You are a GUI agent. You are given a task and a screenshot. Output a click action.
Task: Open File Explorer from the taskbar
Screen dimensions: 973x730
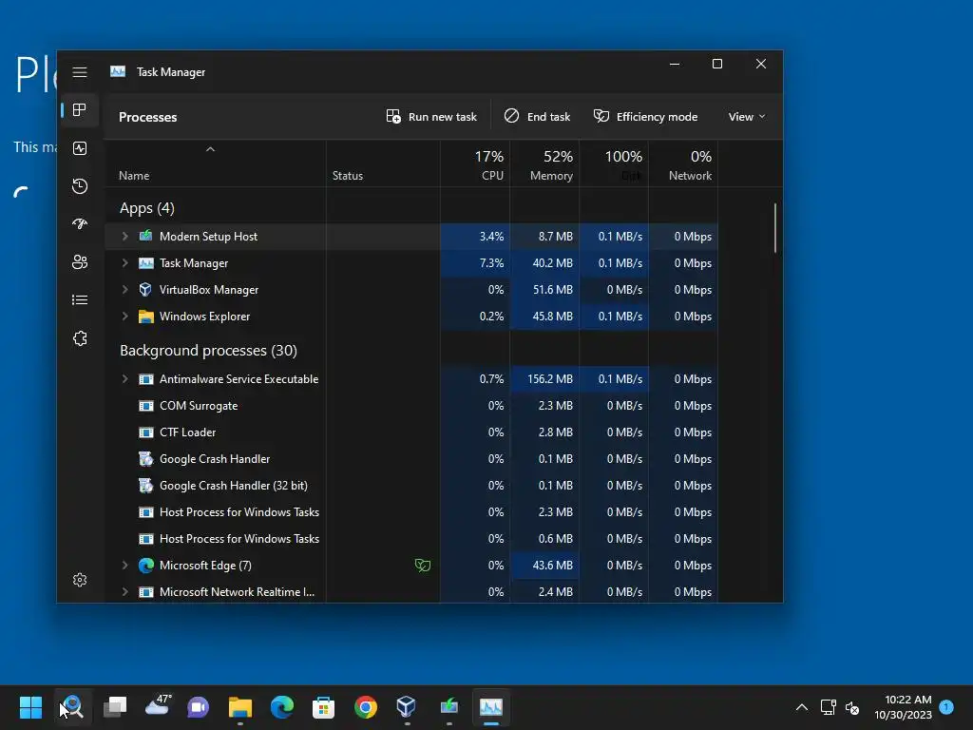pos(240,707)
